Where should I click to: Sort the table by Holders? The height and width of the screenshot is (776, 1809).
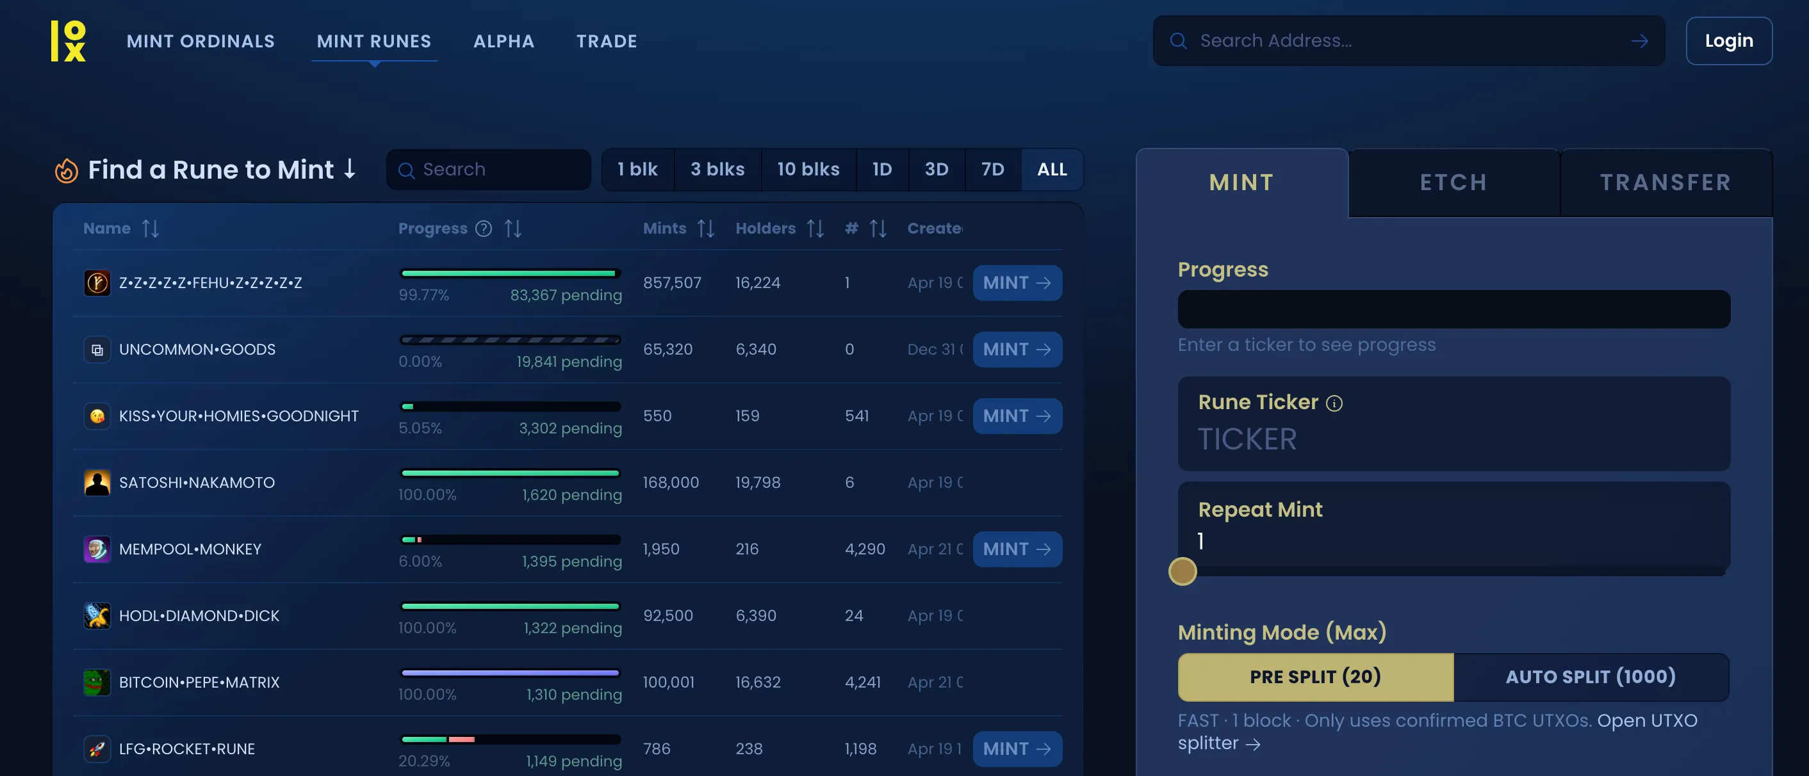pyautogui.click(x=815, y=228)
